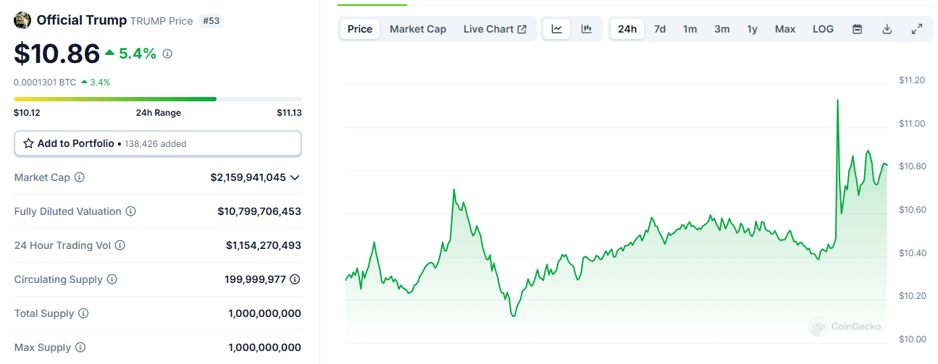Toggle the LOG scale option

pos(823,29)
